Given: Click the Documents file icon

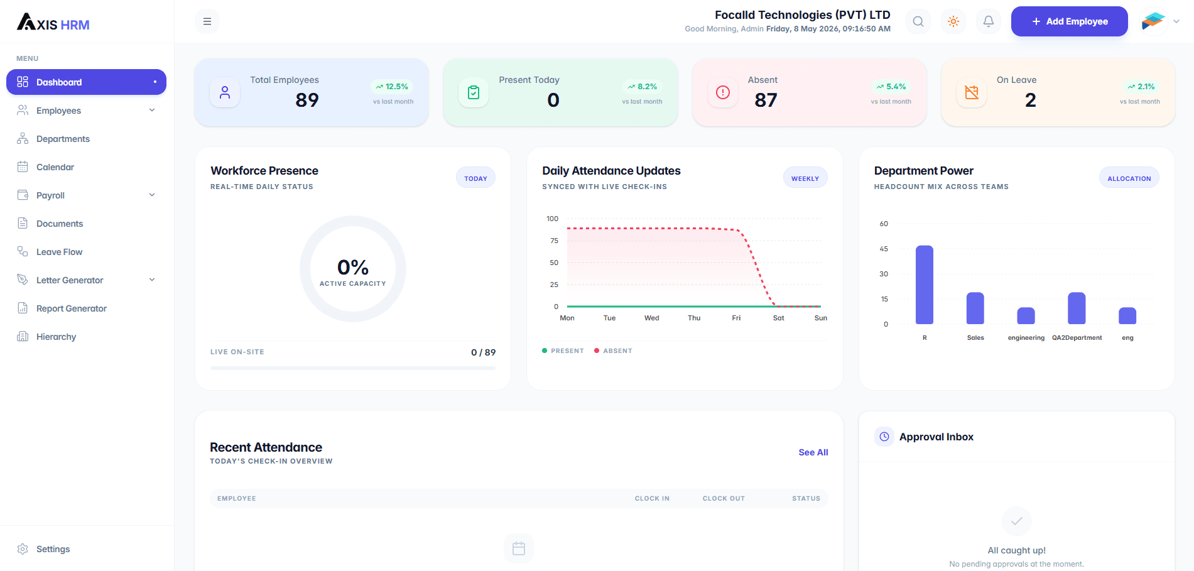Looking at the screenshot, I should coord(23,223).
